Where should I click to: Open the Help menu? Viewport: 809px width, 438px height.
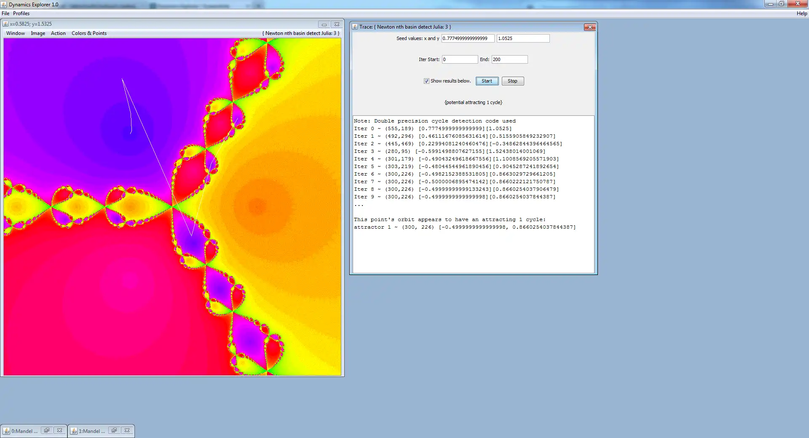[801, 13]
